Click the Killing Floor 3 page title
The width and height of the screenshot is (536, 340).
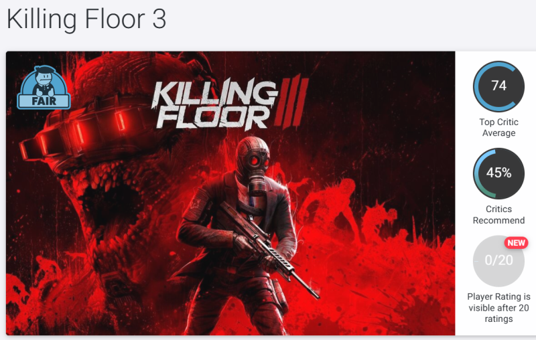(x=86, y=19)
